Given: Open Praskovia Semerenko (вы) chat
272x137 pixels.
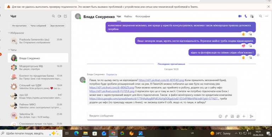Looking at the screenshot, I should (x=38, y=41).
